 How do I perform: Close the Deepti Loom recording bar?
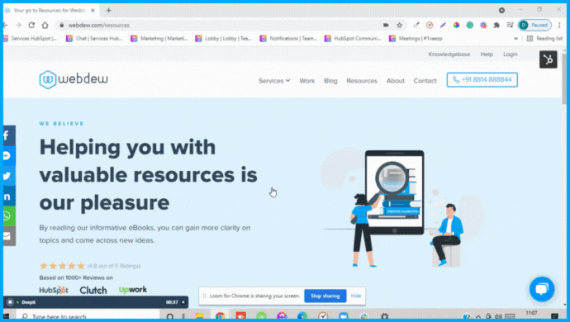pos(183,302)
